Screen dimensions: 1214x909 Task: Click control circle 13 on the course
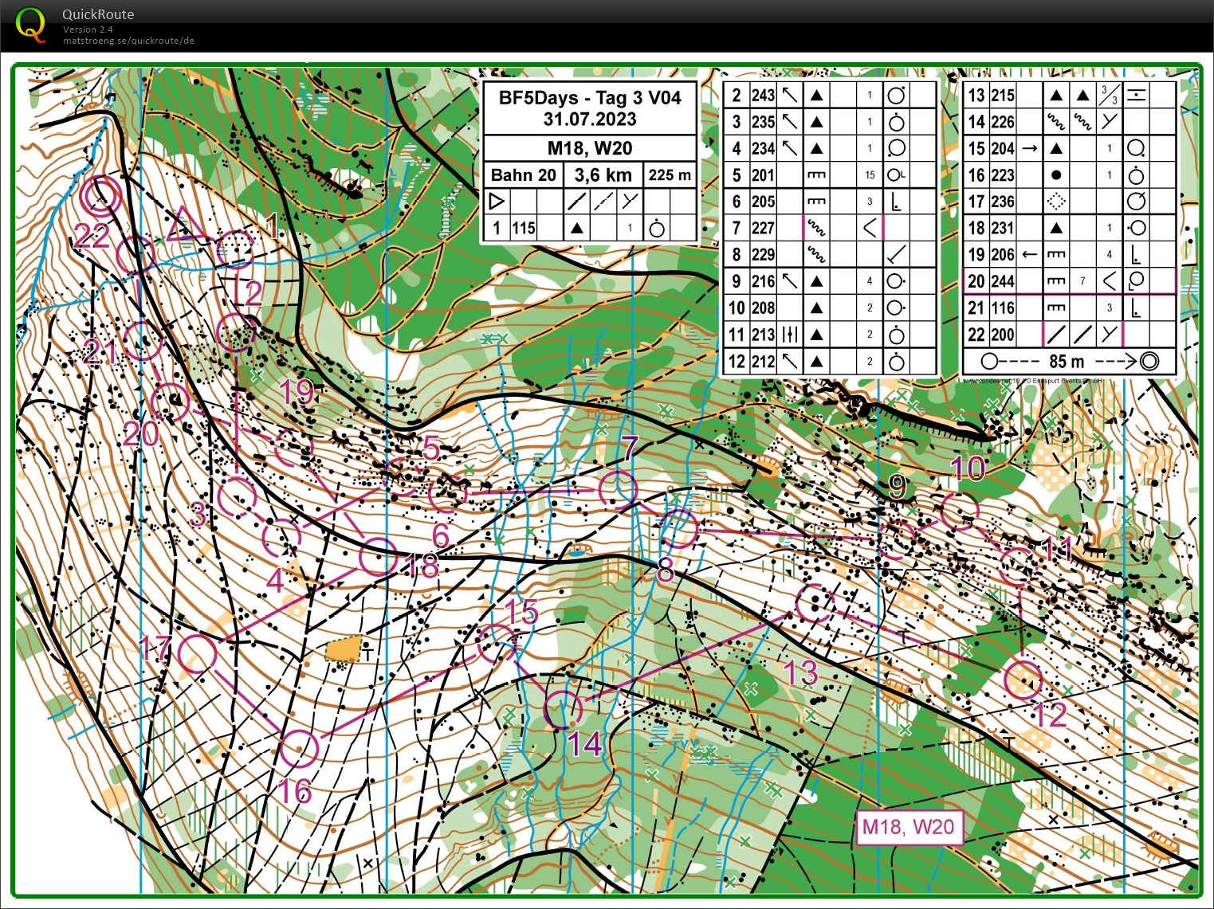tap(815, 603)
